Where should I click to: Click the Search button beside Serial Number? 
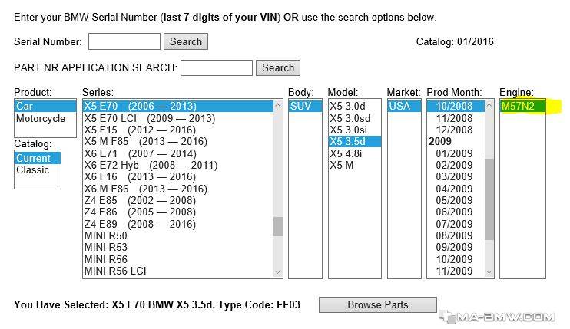coord(186,41)
